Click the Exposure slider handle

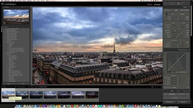(178, 25)
